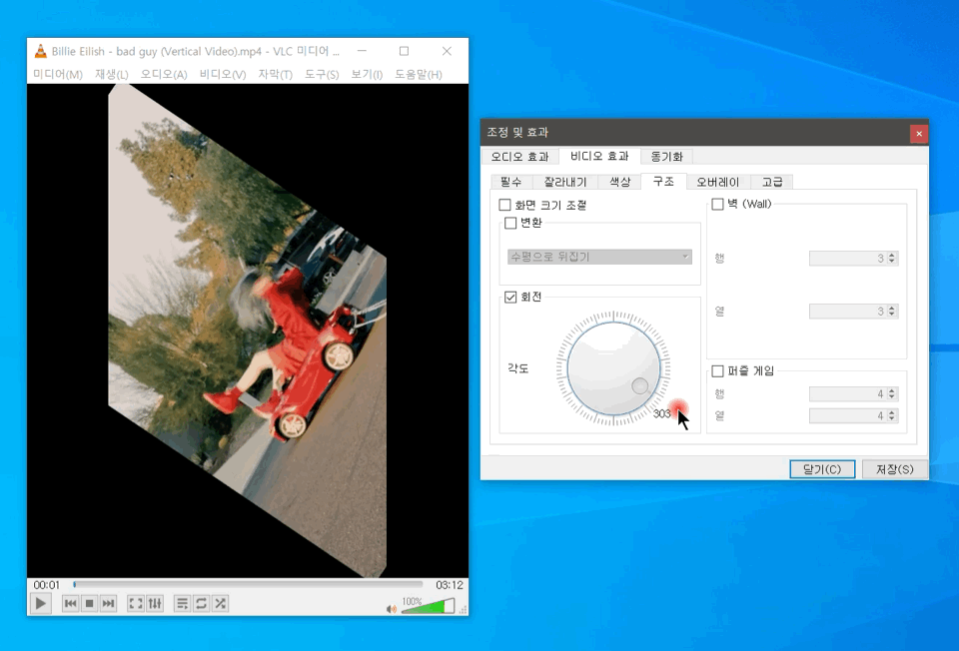Open the 오디오(A) menu

164,74
